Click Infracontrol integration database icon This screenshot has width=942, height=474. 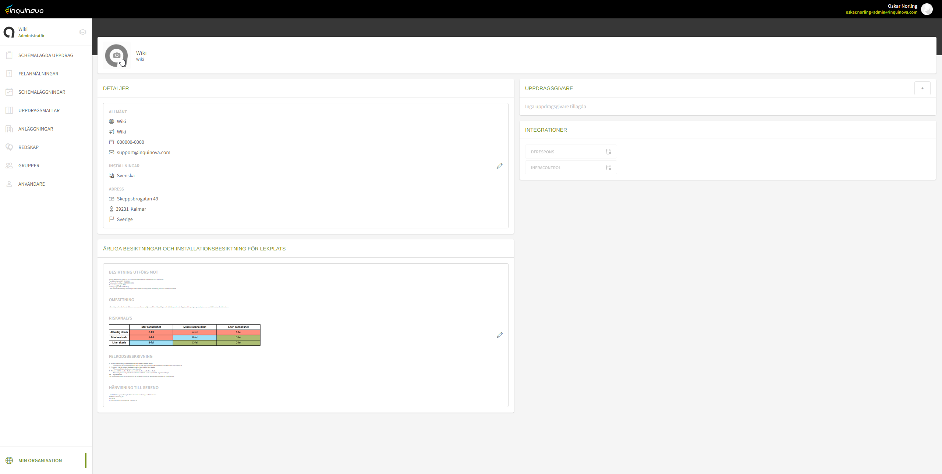(608, 168)
